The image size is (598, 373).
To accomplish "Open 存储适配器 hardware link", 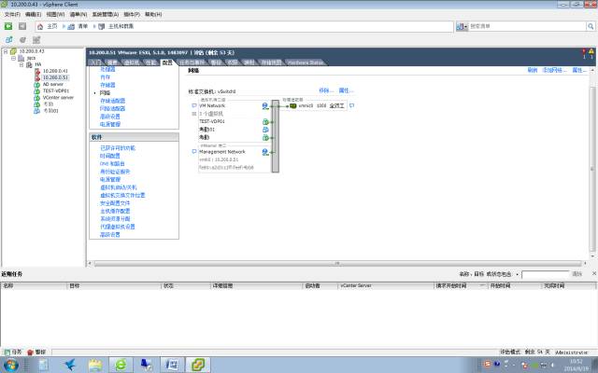I will 112,101.
